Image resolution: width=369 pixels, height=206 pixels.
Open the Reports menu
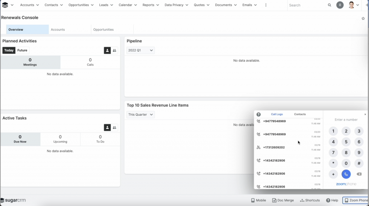(148, 5)
